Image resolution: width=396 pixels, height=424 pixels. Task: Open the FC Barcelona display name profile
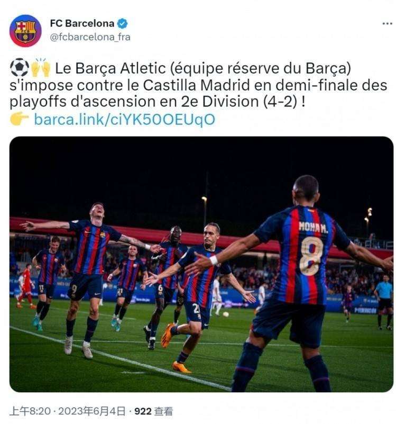(x=82, y=23)
